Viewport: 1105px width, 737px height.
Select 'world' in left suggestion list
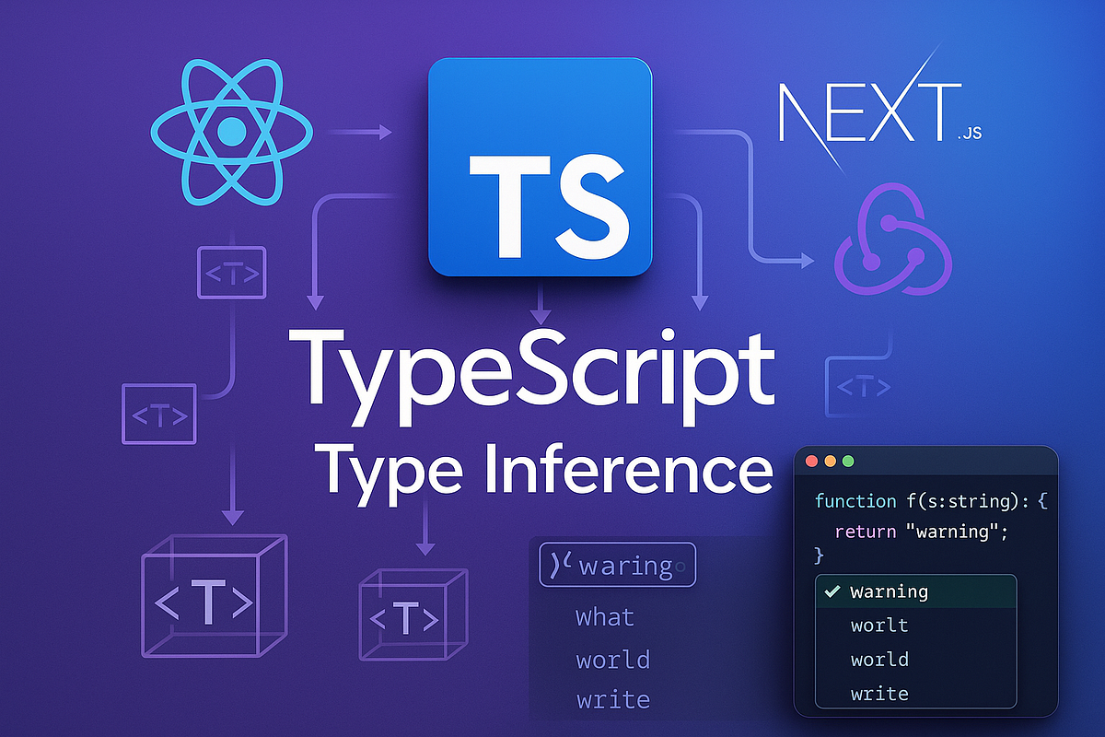point(612,660)
